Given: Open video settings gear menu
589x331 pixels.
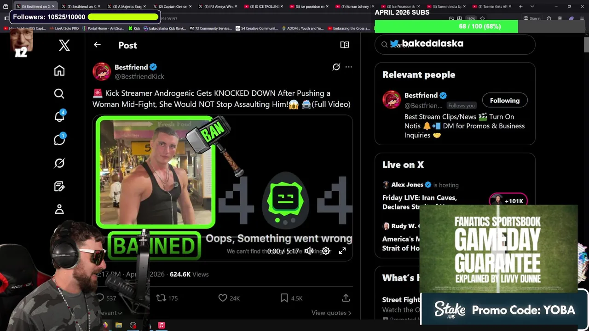Looking at the screenshot, I should coord(326,251).
